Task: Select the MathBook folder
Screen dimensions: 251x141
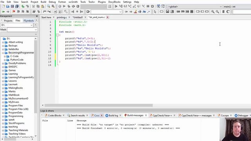Action: [x=14, y=95]
